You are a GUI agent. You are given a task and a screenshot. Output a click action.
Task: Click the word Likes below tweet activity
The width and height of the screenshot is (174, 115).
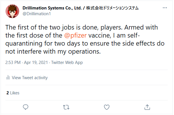[15, 93]
